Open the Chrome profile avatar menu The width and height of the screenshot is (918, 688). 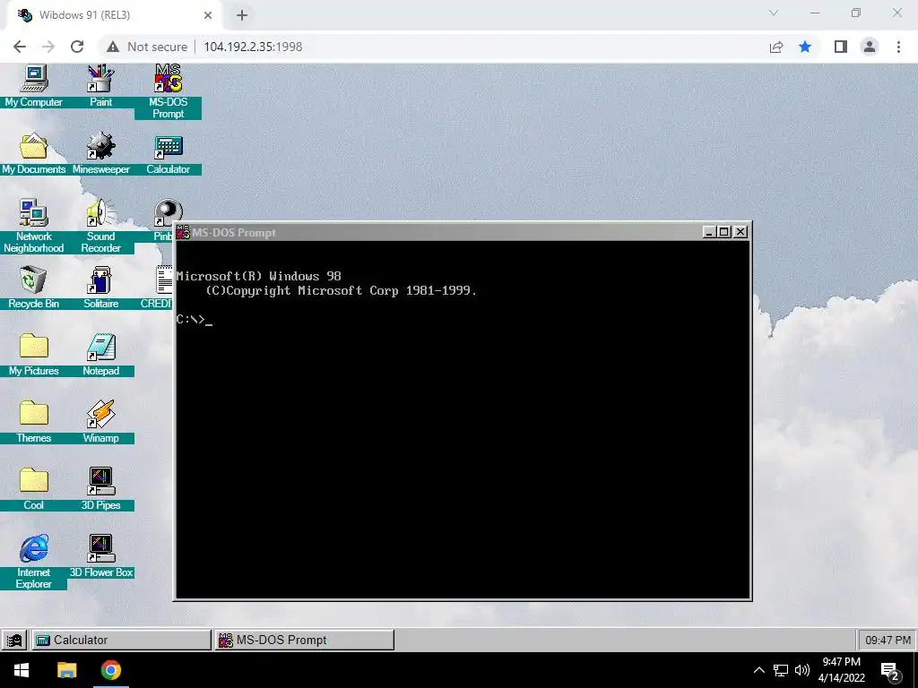click(870, 47)
